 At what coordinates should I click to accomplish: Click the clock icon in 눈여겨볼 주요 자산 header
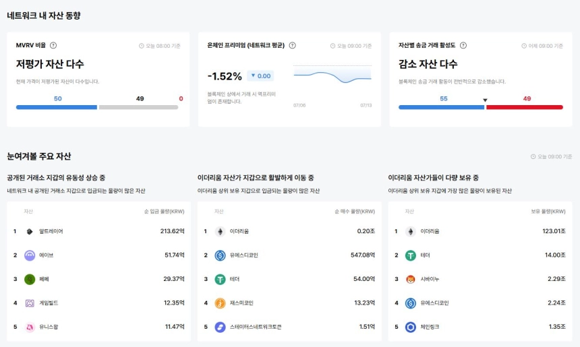(x=533, y=157)
